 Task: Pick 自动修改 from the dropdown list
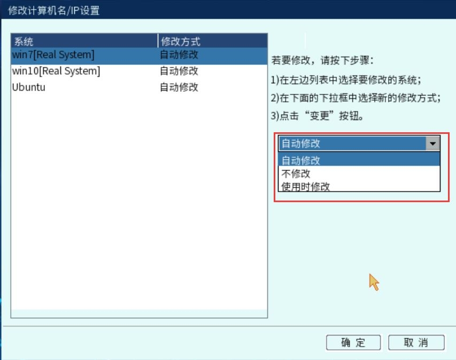point(301,160)
